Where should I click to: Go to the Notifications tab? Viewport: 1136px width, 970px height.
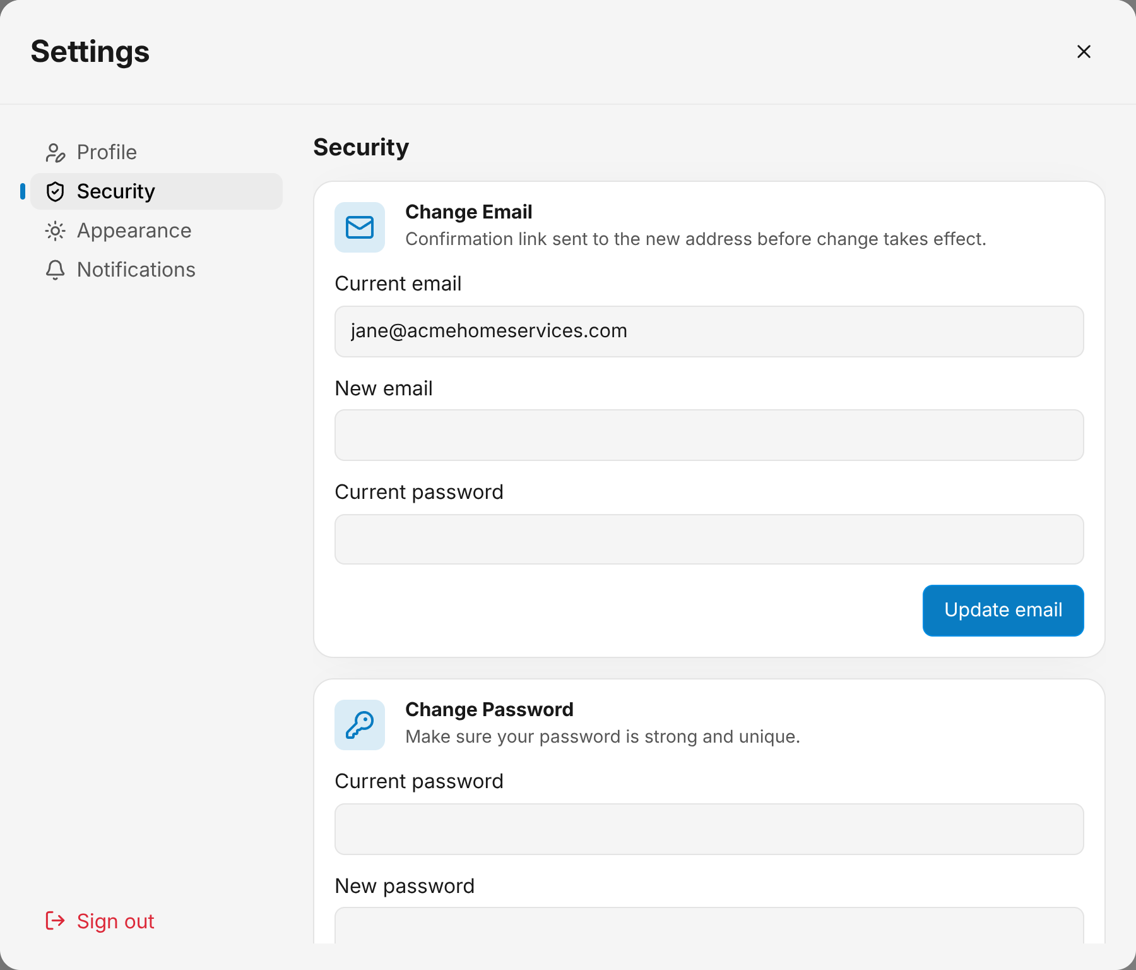pos(157,270)
